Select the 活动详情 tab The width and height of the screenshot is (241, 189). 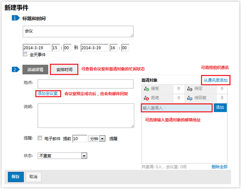[35, 69]
